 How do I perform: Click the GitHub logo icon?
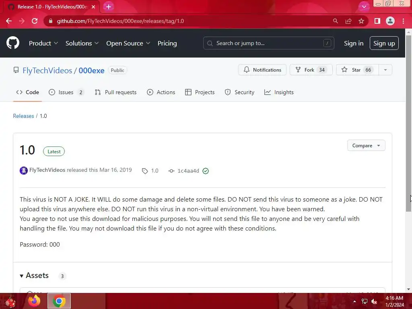(x=13, y=43)
